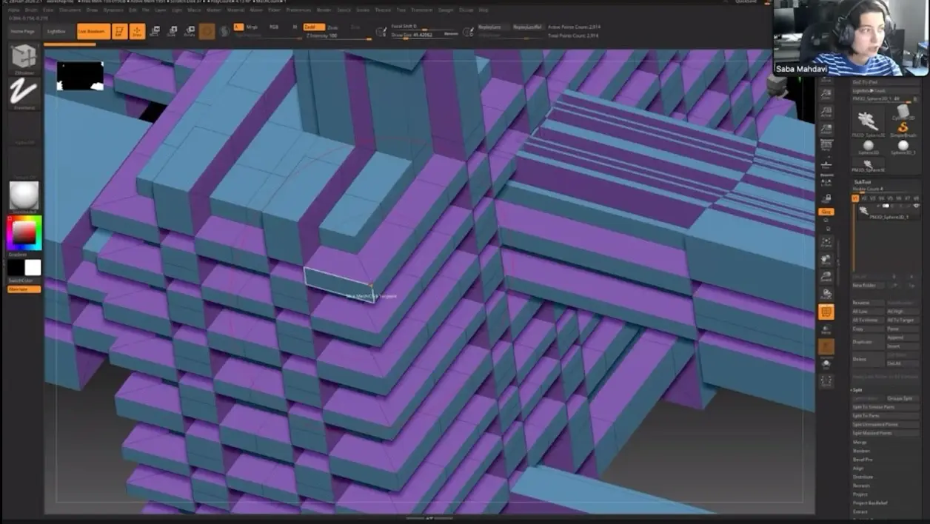Open the FreeHand stroke type selector
Viewport: 930px width, 524px height.
(24, 93)
